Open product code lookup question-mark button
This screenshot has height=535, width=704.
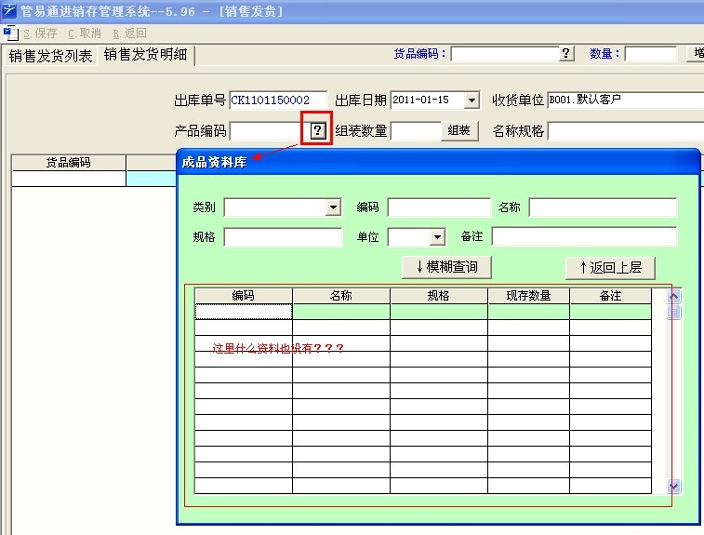pyautogui.click(x=317, y=130)
